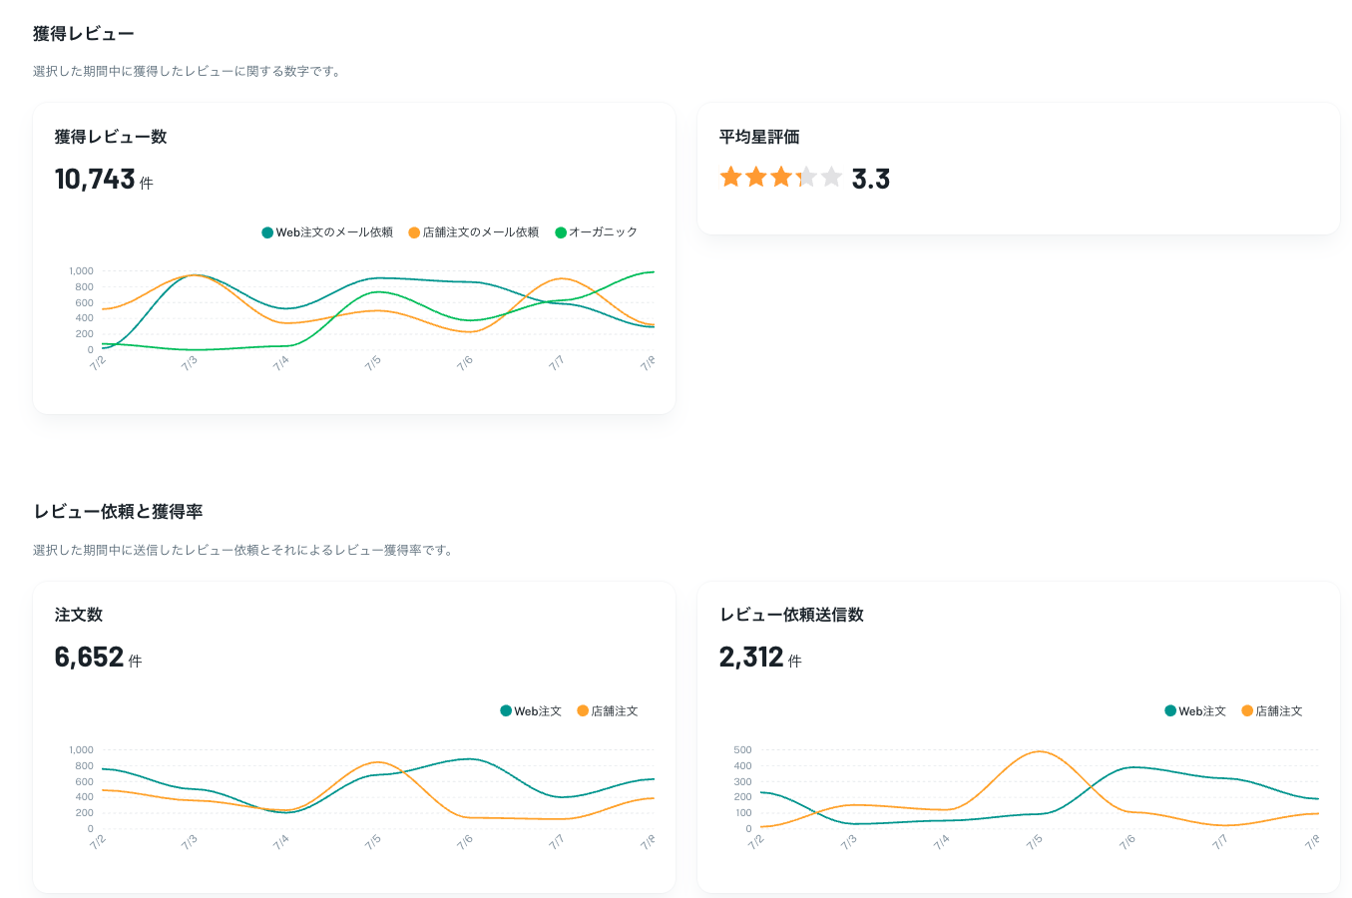Click the 10,743 件 review count figure
1352x898 pixels.
click(x=104, y=180)
